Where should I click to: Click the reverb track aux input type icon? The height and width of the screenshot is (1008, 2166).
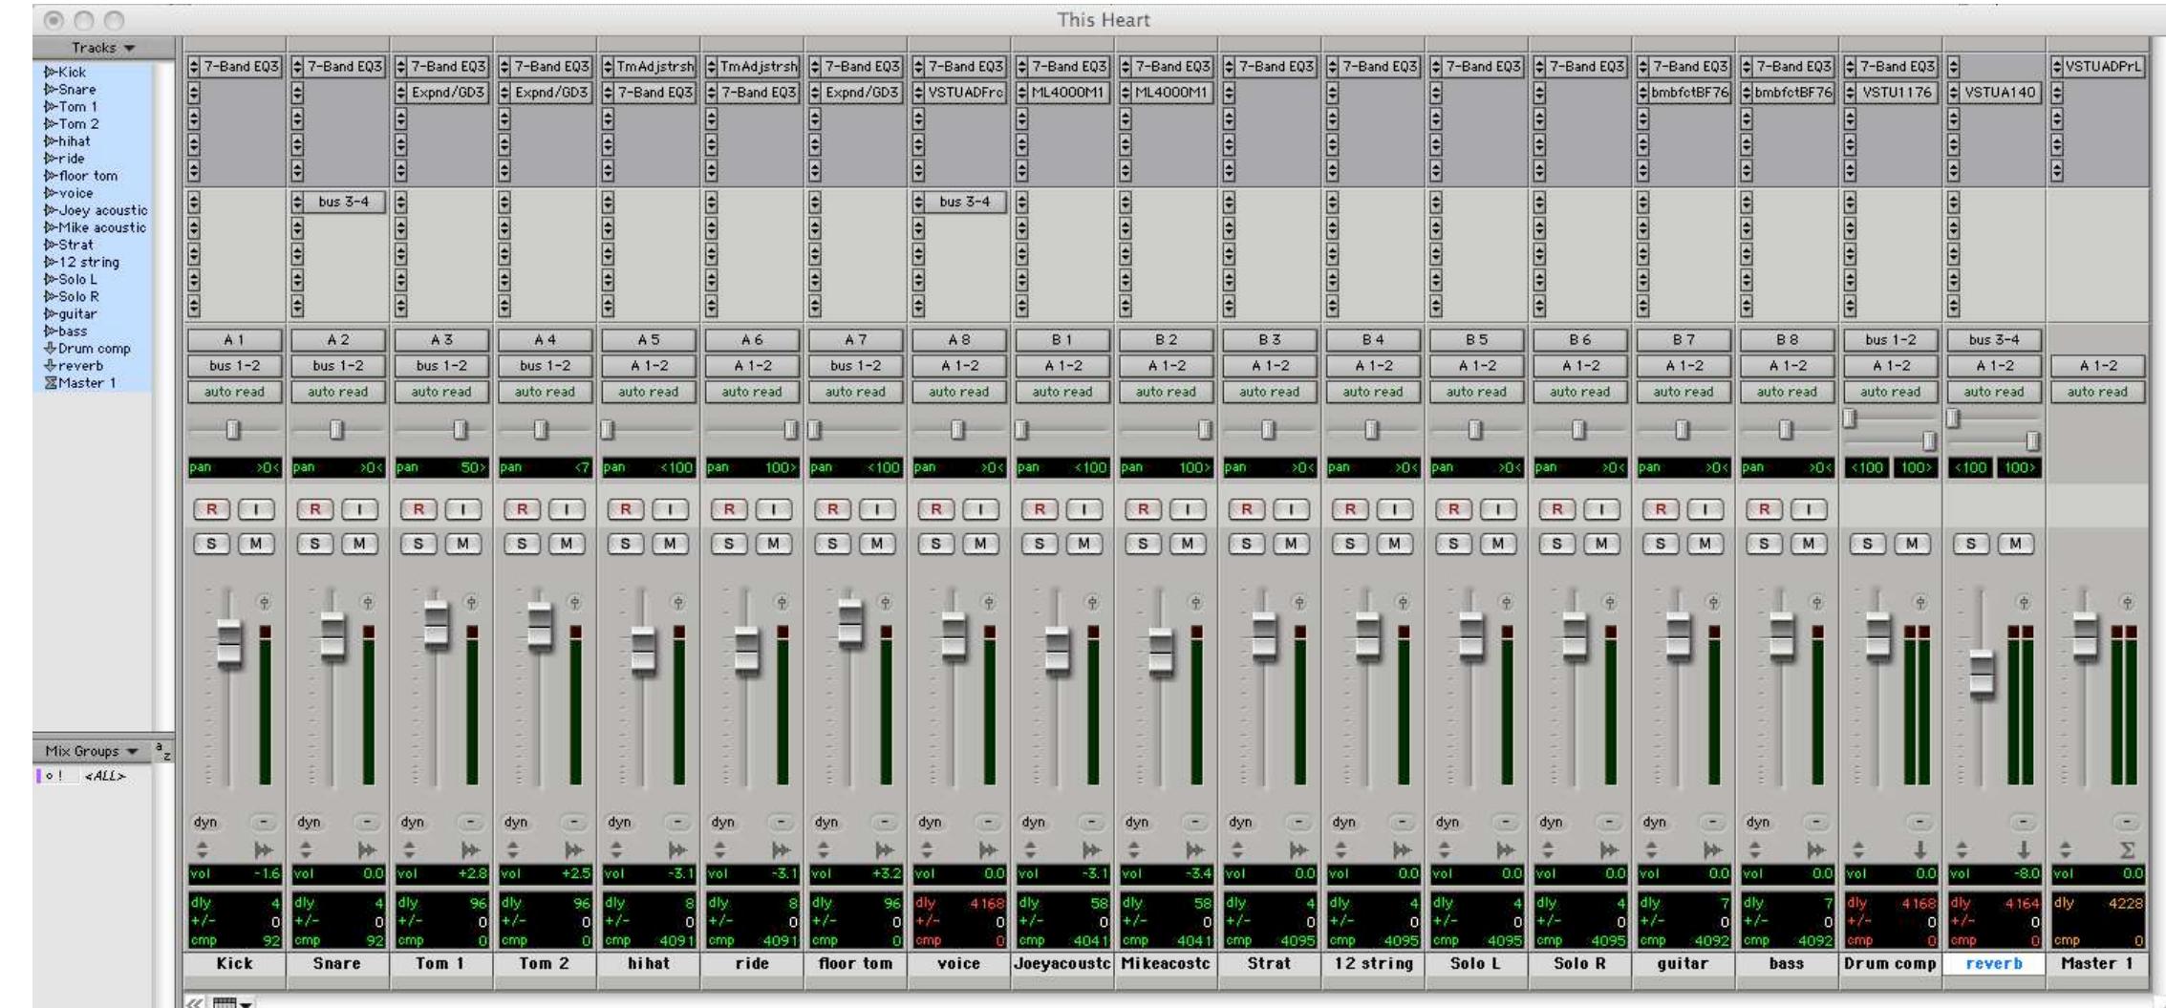(2023, 849)
